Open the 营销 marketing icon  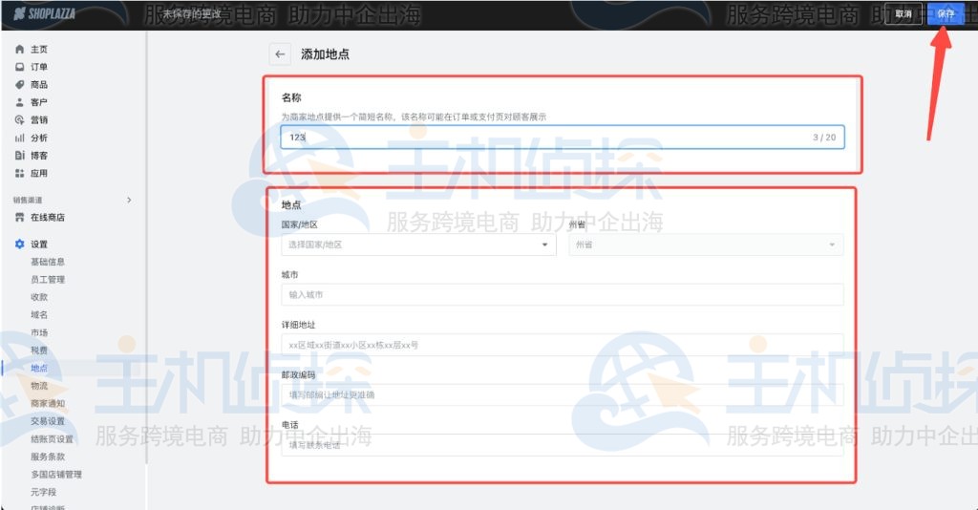[19, 119]
